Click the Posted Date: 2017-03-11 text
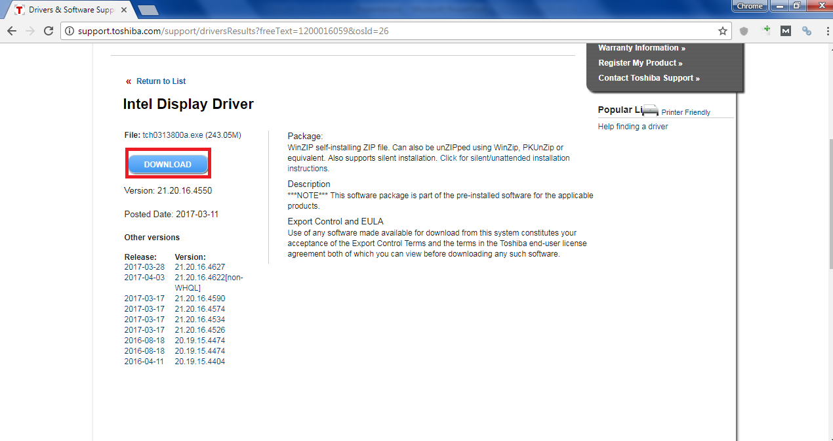The width and height of the screenshot is (833, 441). coord(171,215)
